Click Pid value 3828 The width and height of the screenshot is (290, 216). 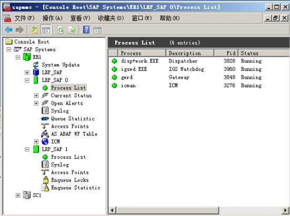click(x=229, y=61)
